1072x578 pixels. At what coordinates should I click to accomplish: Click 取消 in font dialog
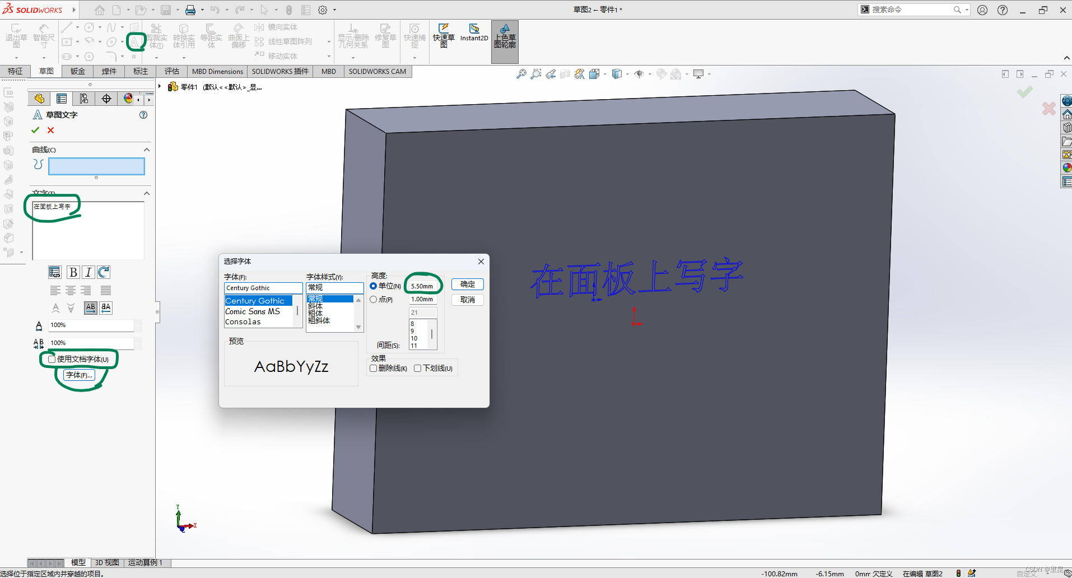(468, 300)
